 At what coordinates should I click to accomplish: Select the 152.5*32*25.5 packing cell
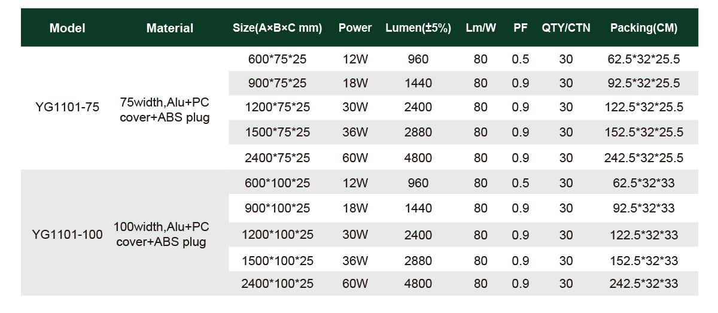click(x=644, y=132)
